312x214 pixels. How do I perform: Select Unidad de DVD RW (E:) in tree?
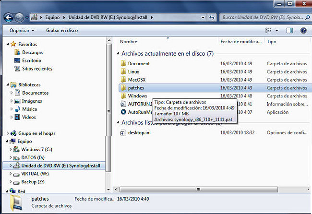click(x=60, y=166)
